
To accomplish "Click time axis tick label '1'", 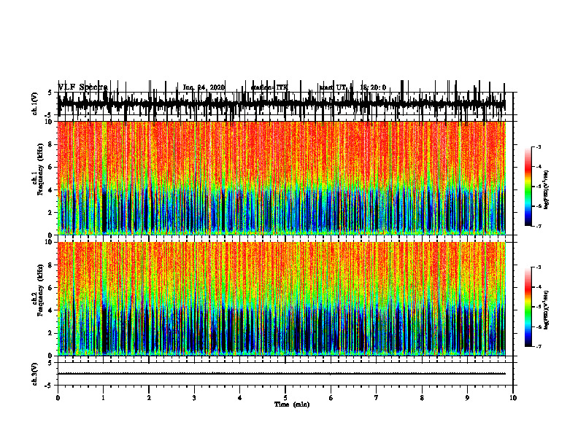I will coord(103,398).
